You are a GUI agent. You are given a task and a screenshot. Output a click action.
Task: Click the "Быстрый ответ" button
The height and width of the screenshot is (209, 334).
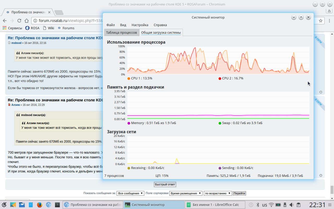[x=165, y=184]
